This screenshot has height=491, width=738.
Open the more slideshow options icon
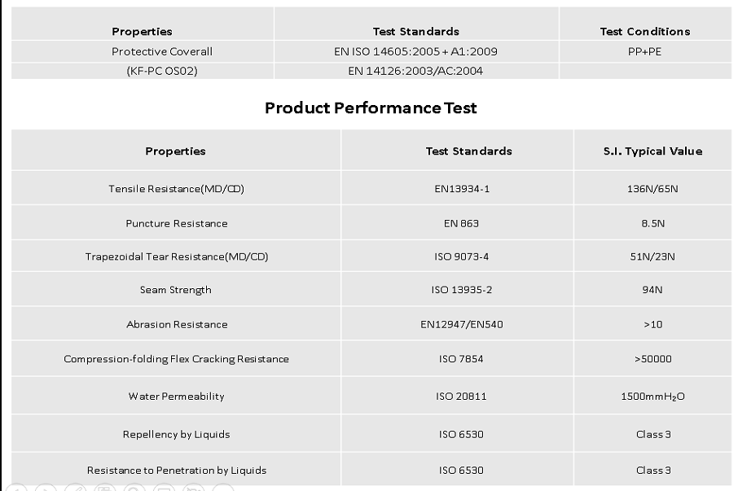[x=222, y=489]
